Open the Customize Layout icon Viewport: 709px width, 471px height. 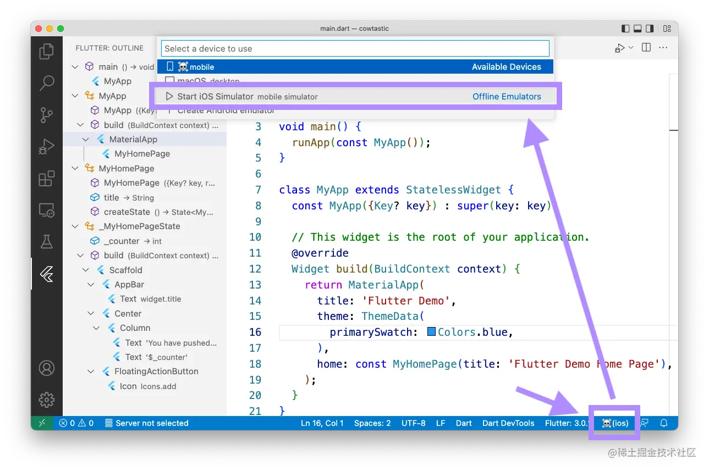667,29
